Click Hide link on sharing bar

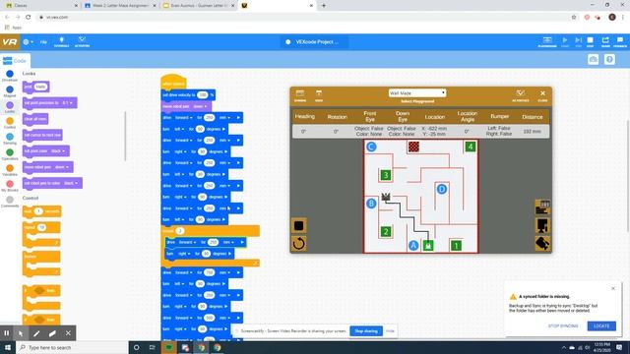click(x=390, y=331)
